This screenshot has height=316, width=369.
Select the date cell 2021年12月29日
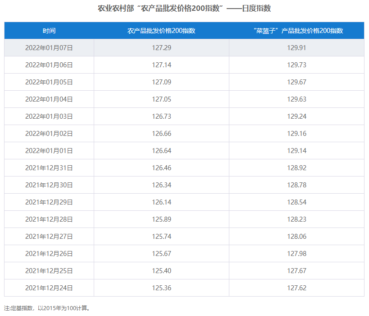pyautogui.click(x=49, y=202)
